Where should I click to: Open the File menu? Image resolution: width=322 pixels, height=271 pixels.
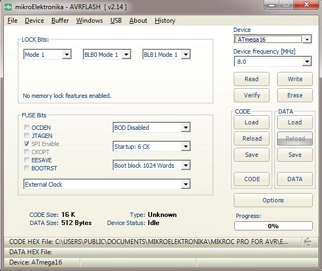(x=12, y=21)
